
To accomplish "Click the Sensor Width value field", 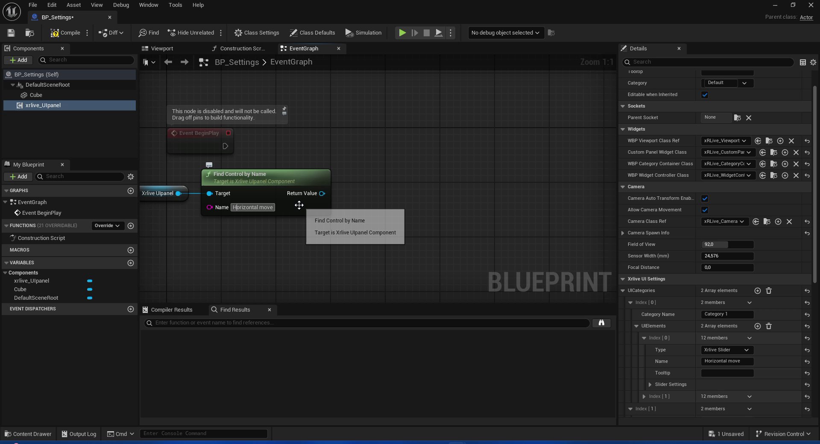I will pyautogui.click(x=727, y=256).
